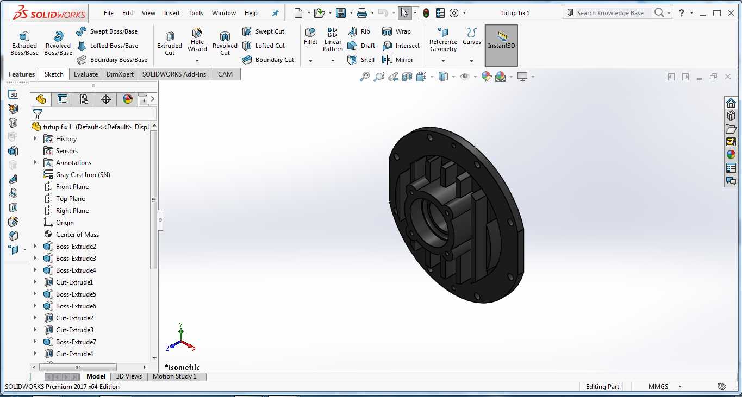Select the Linear Pattern tool
Image resolution: width=742 pixels, height=397 pixels.
[333, 40]
